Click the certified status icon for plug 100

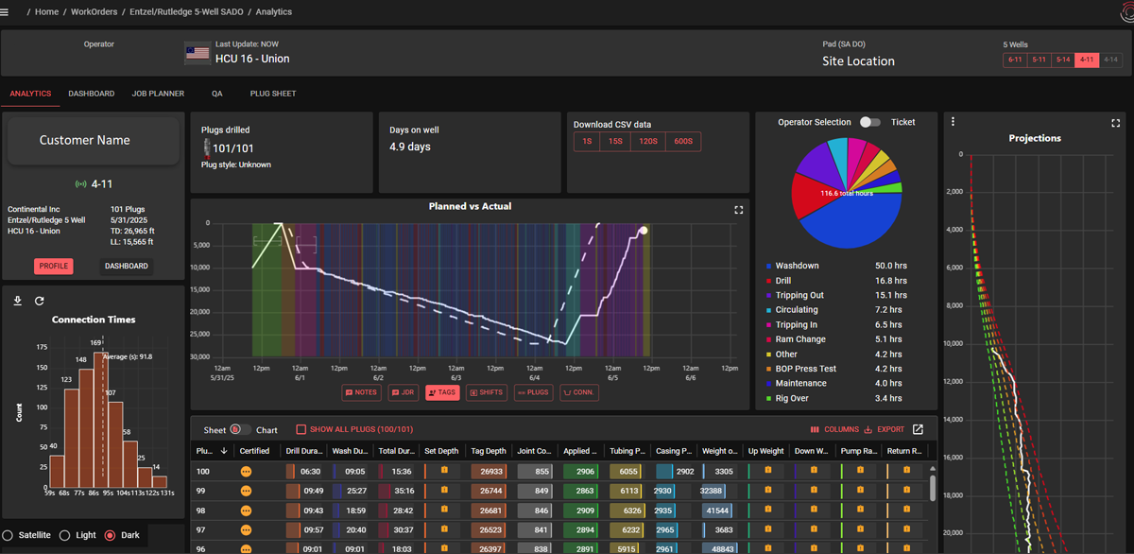coord(247,471)
